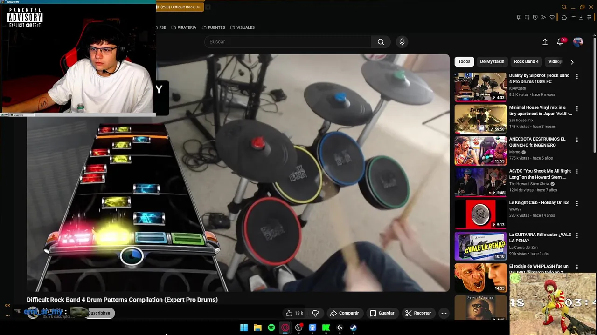Open La GUITARRA Riffmaster video title

pos(540,238)
